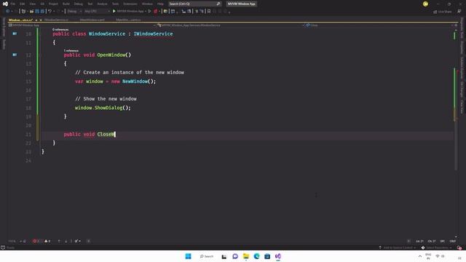Open the Extensions menu
Image resolution: width=466 pixels, height=262 pixels.
(130, 4)
